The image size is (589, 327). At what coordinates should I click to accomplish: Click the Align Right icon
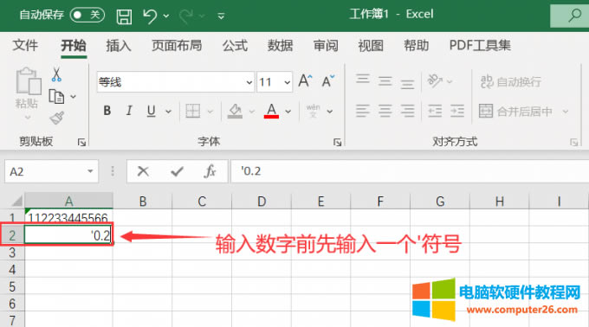pos(407,111)
